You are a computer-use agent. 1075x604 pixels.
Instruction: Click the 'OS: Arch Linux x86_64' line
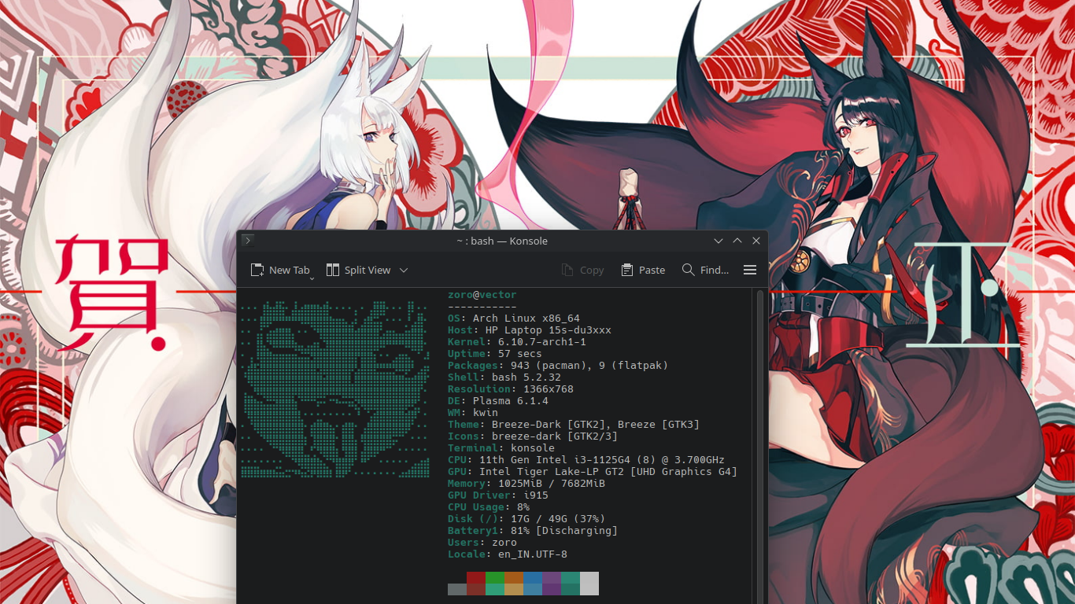pos(514,319)
